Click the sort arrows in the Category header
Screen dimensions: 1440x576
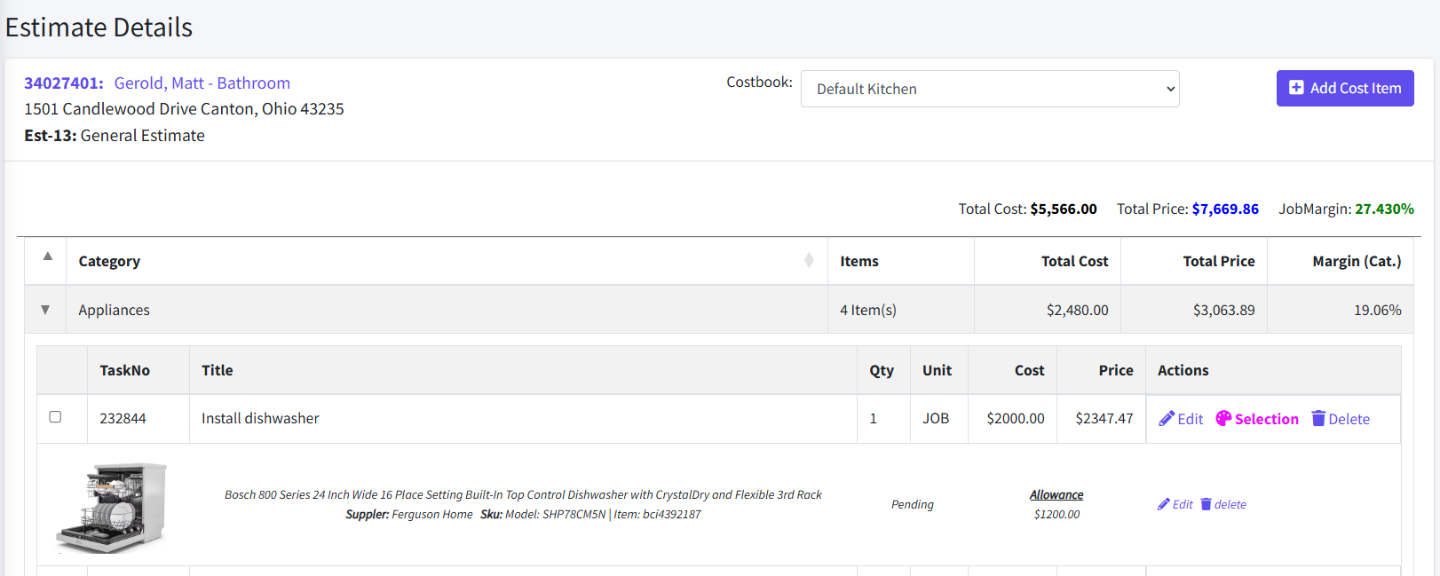point(809,260)
